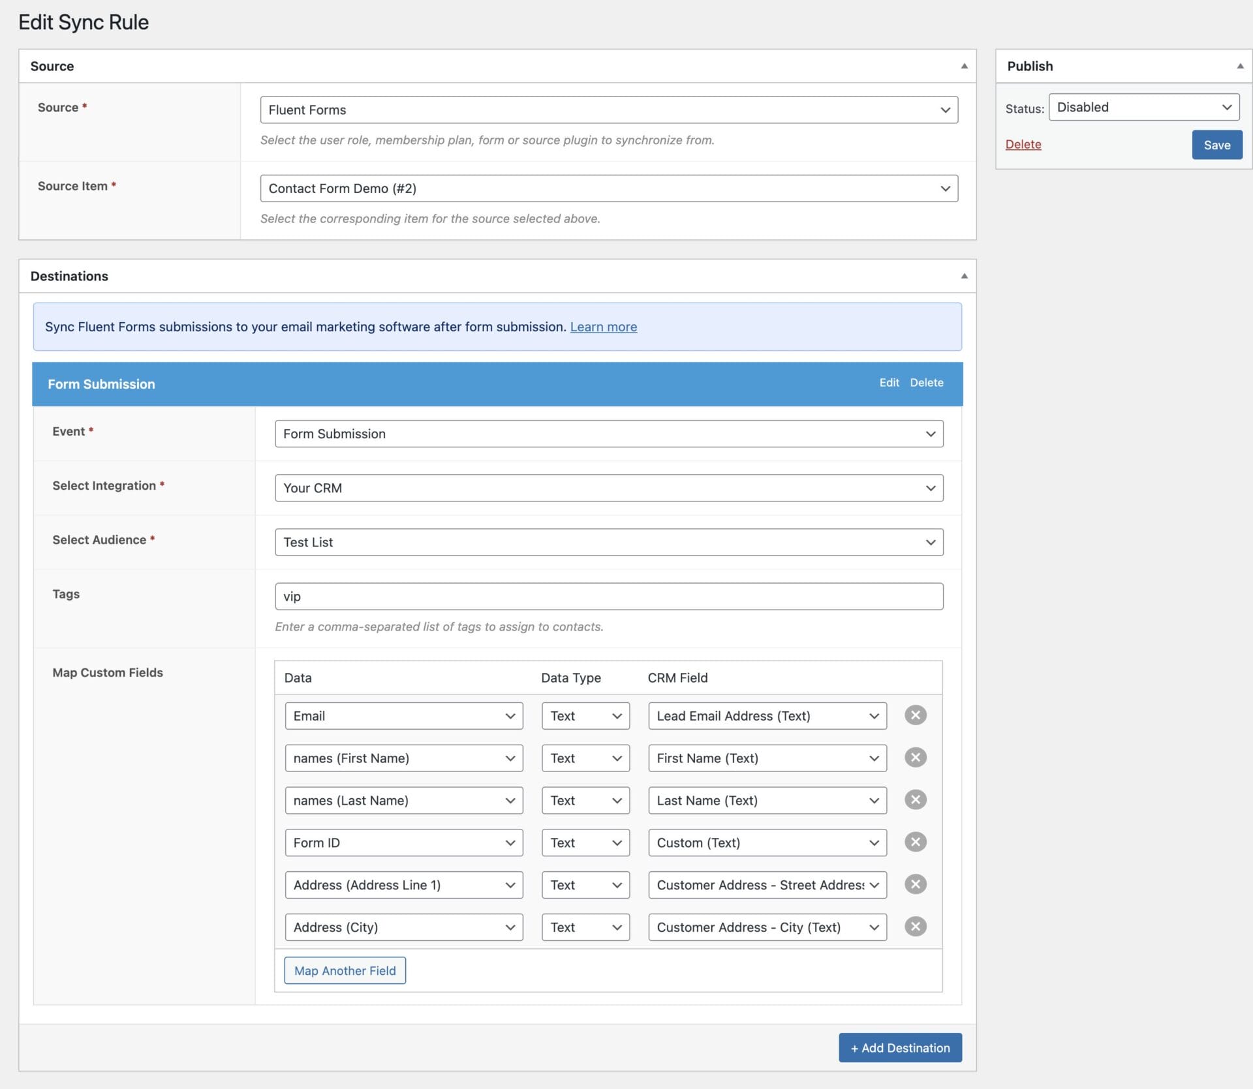The image size is (1253, 1089).
Task: Click Map Another Field
Action: 345,970
